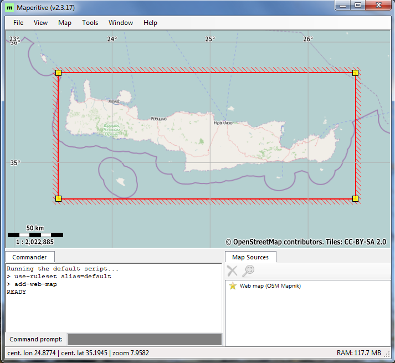Open the View menu

coord(40,23)
